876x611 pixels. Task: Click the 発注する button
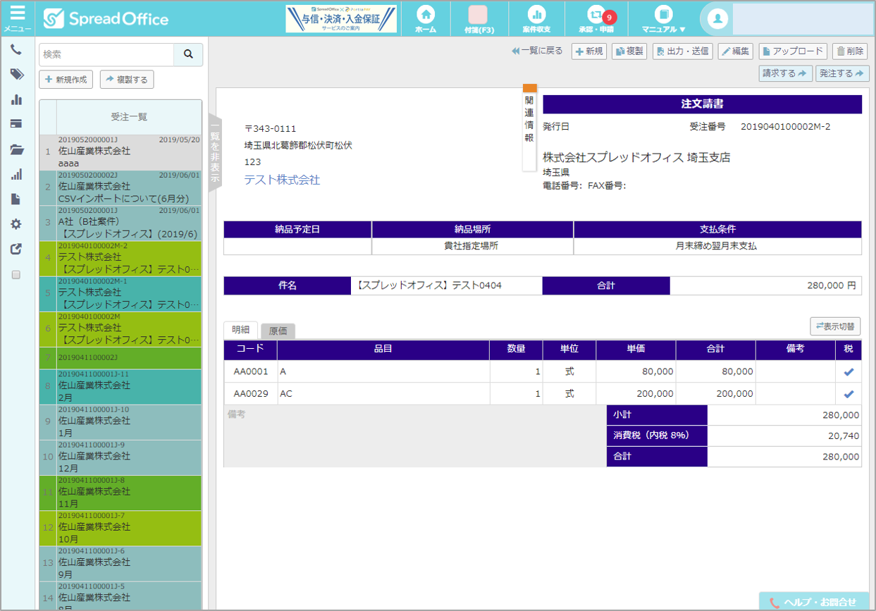click(842, 73)
